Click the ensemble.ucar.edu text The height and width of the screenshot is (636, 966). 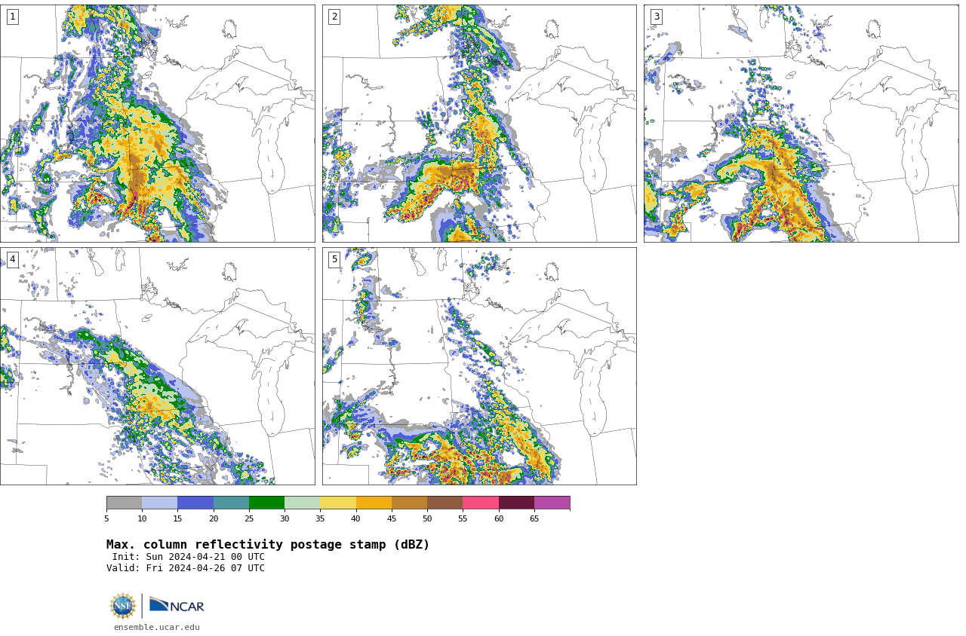[x=157, y=627]
